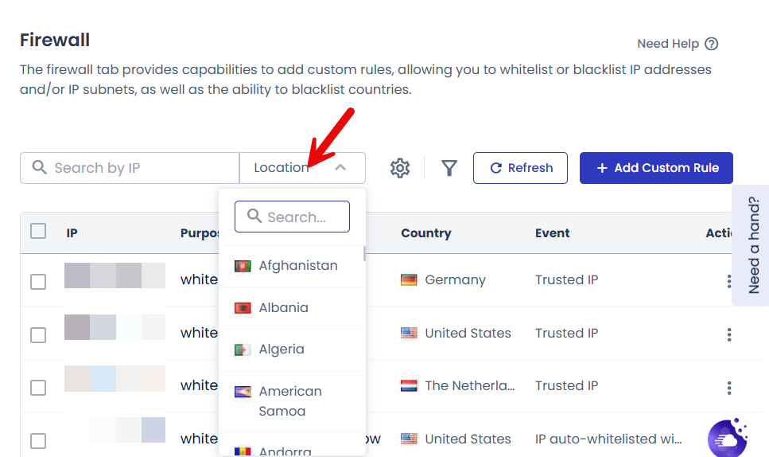This screenshot has height=457, width=769.
Task: Toggle the select-all checkbox in the table header
Action: pos(38,231)
